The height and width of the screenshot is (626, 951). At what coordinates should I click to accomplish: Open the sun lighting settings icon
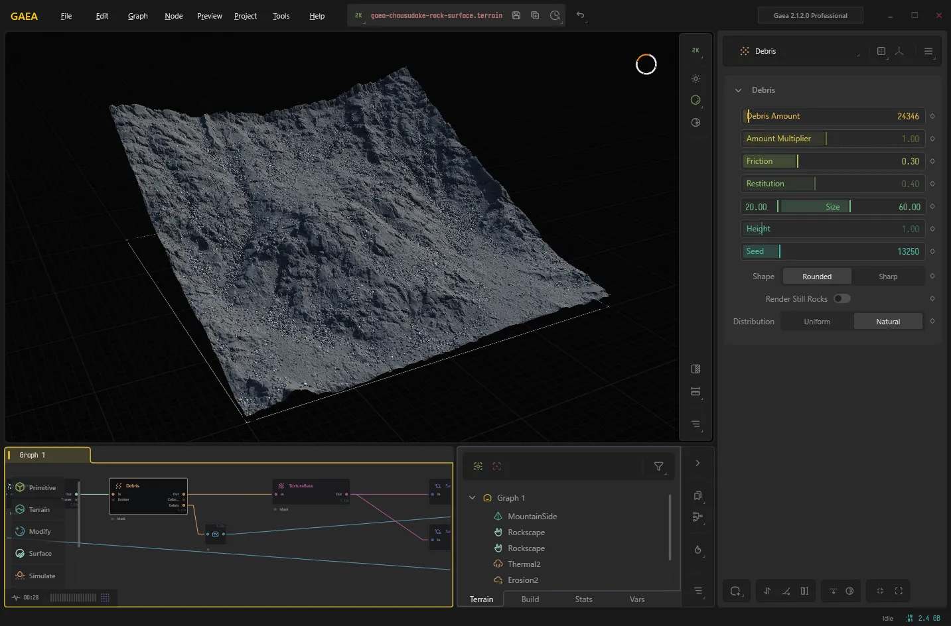pos(695,79)
